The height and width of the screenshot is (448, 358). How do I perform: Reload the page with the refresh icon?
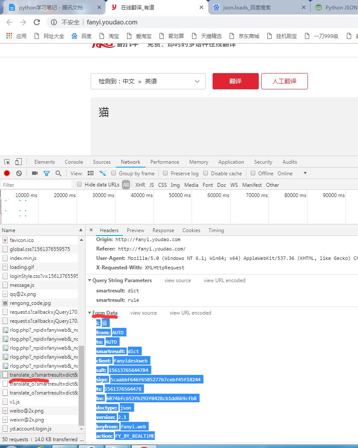37,22
